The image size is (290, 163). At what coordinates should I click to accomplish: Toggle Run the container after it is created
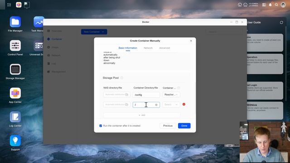pos(101,126)
